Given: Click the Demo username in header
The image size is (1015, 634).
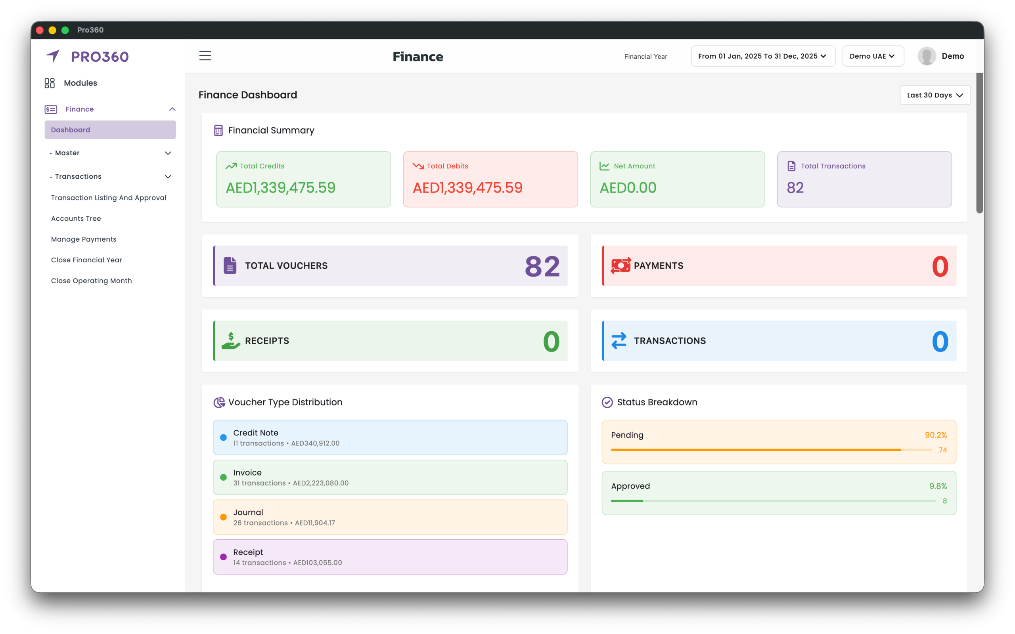Looking at the screenshot, I should click(953, 56).
